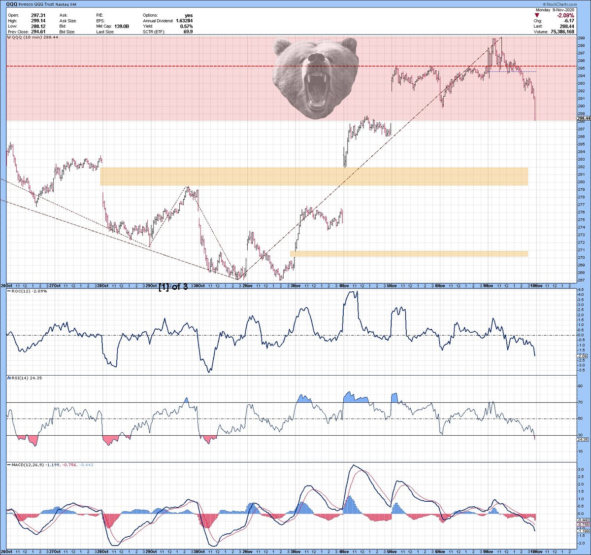The height and width of the screenshot is (555, 591).
Task: Click the Options value yes
Action: pyautogui.click(x=188, y=16)
